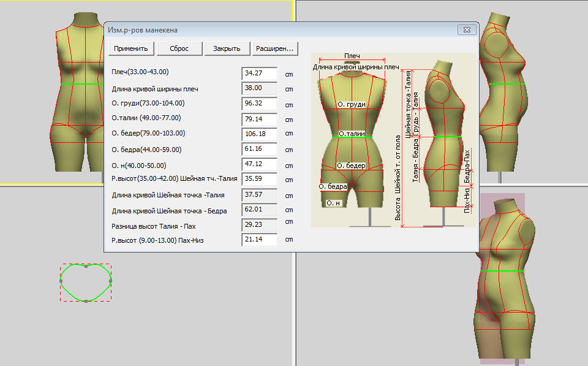The height and width of the screenshot is (366, 588).
Task: Click the Применить button
Action: [x=130, y=48]
